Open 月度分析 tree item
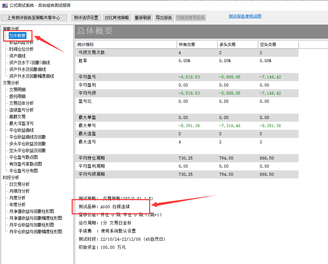 click(x=17, y=198)
